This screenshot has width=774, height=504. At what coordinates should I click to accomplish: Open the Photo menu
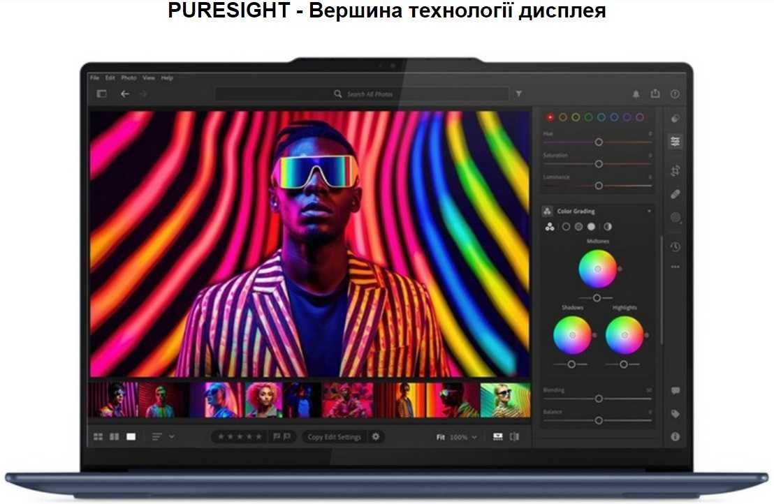coord(129,78)
